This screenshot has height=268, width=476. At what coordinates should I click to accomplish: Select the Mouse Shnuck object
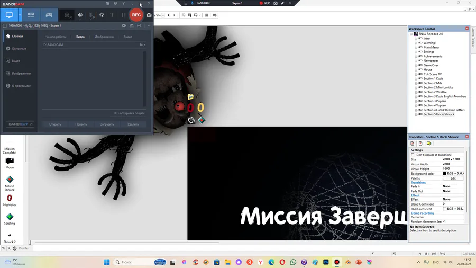[10, 183]
